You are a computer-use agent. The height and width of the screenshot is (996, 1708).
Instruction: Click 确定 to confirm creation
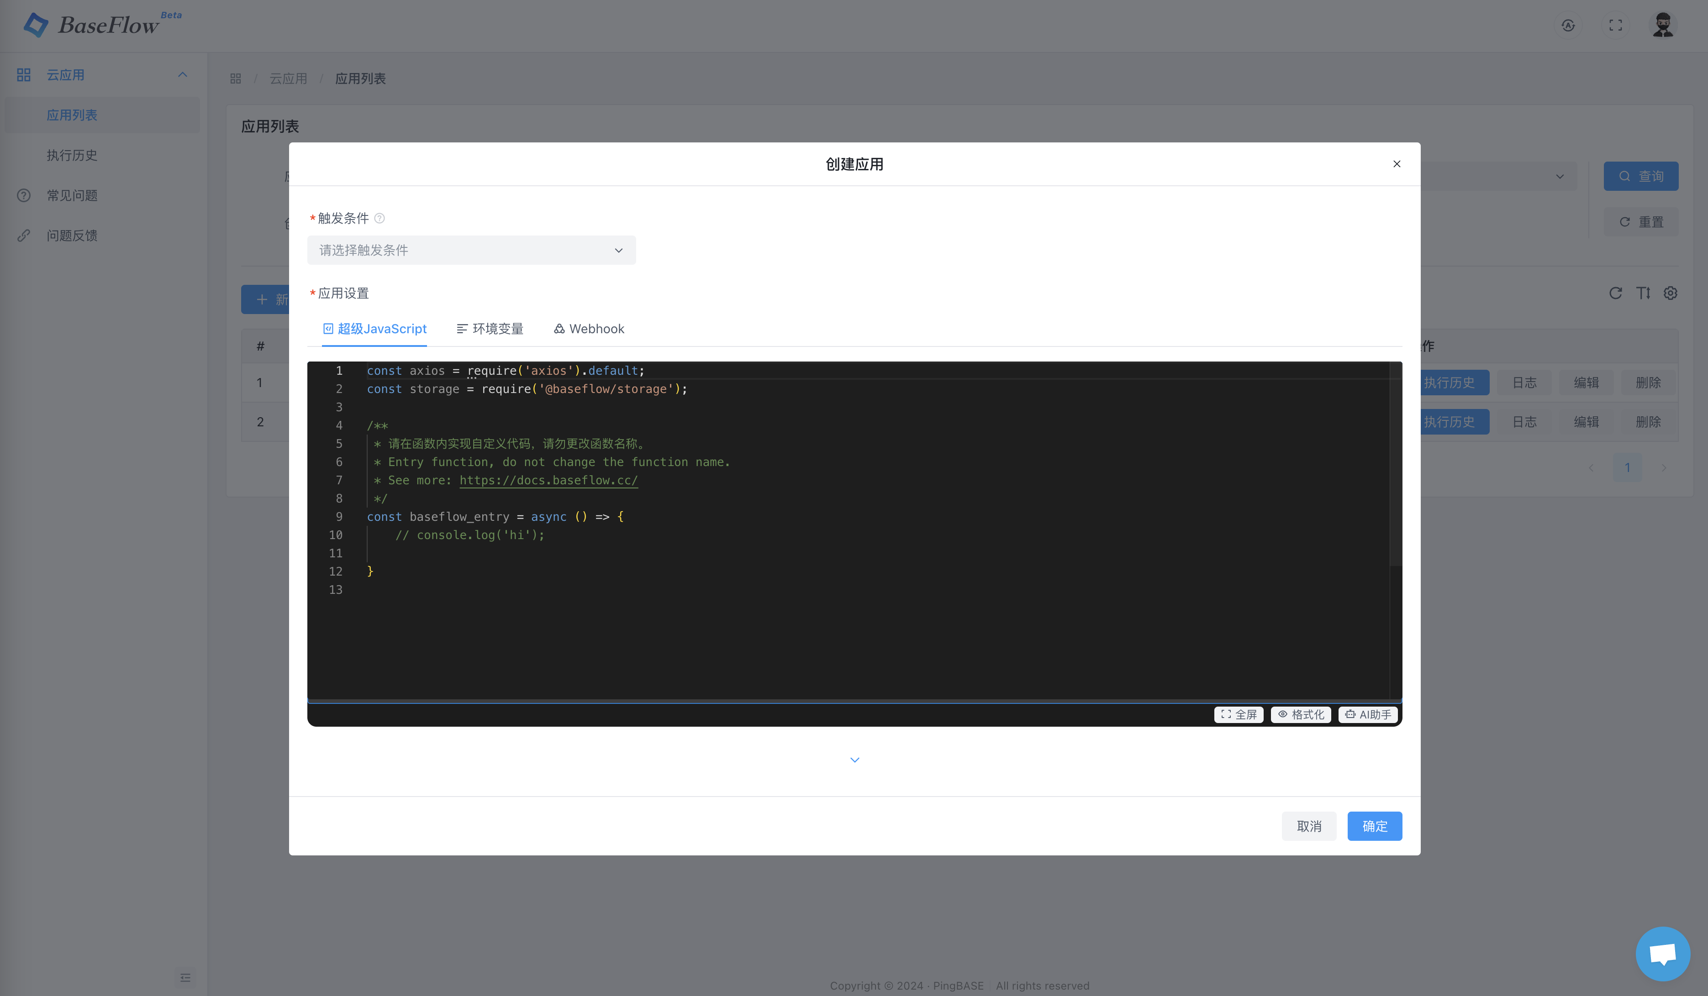coord(1375,827)
